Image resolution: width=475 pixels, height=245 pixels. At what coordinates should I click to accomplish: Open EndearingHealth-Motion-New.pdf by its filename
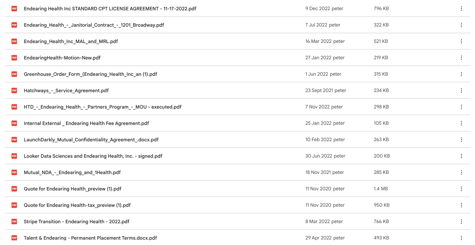(x=62, y=58)
